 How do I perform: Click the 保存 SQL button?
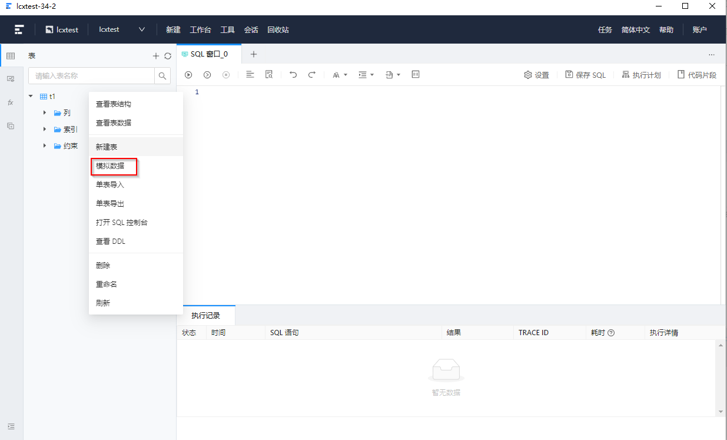(x=585, y=75)
